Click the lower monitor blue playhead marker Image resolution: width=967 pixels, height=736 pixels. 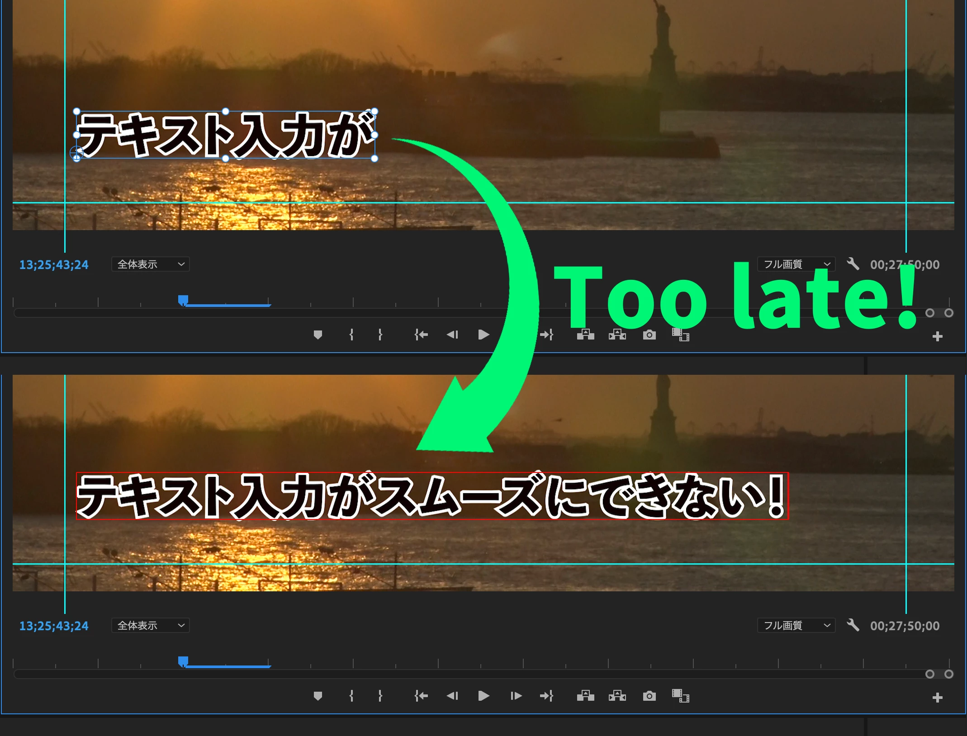coord(183,661)
